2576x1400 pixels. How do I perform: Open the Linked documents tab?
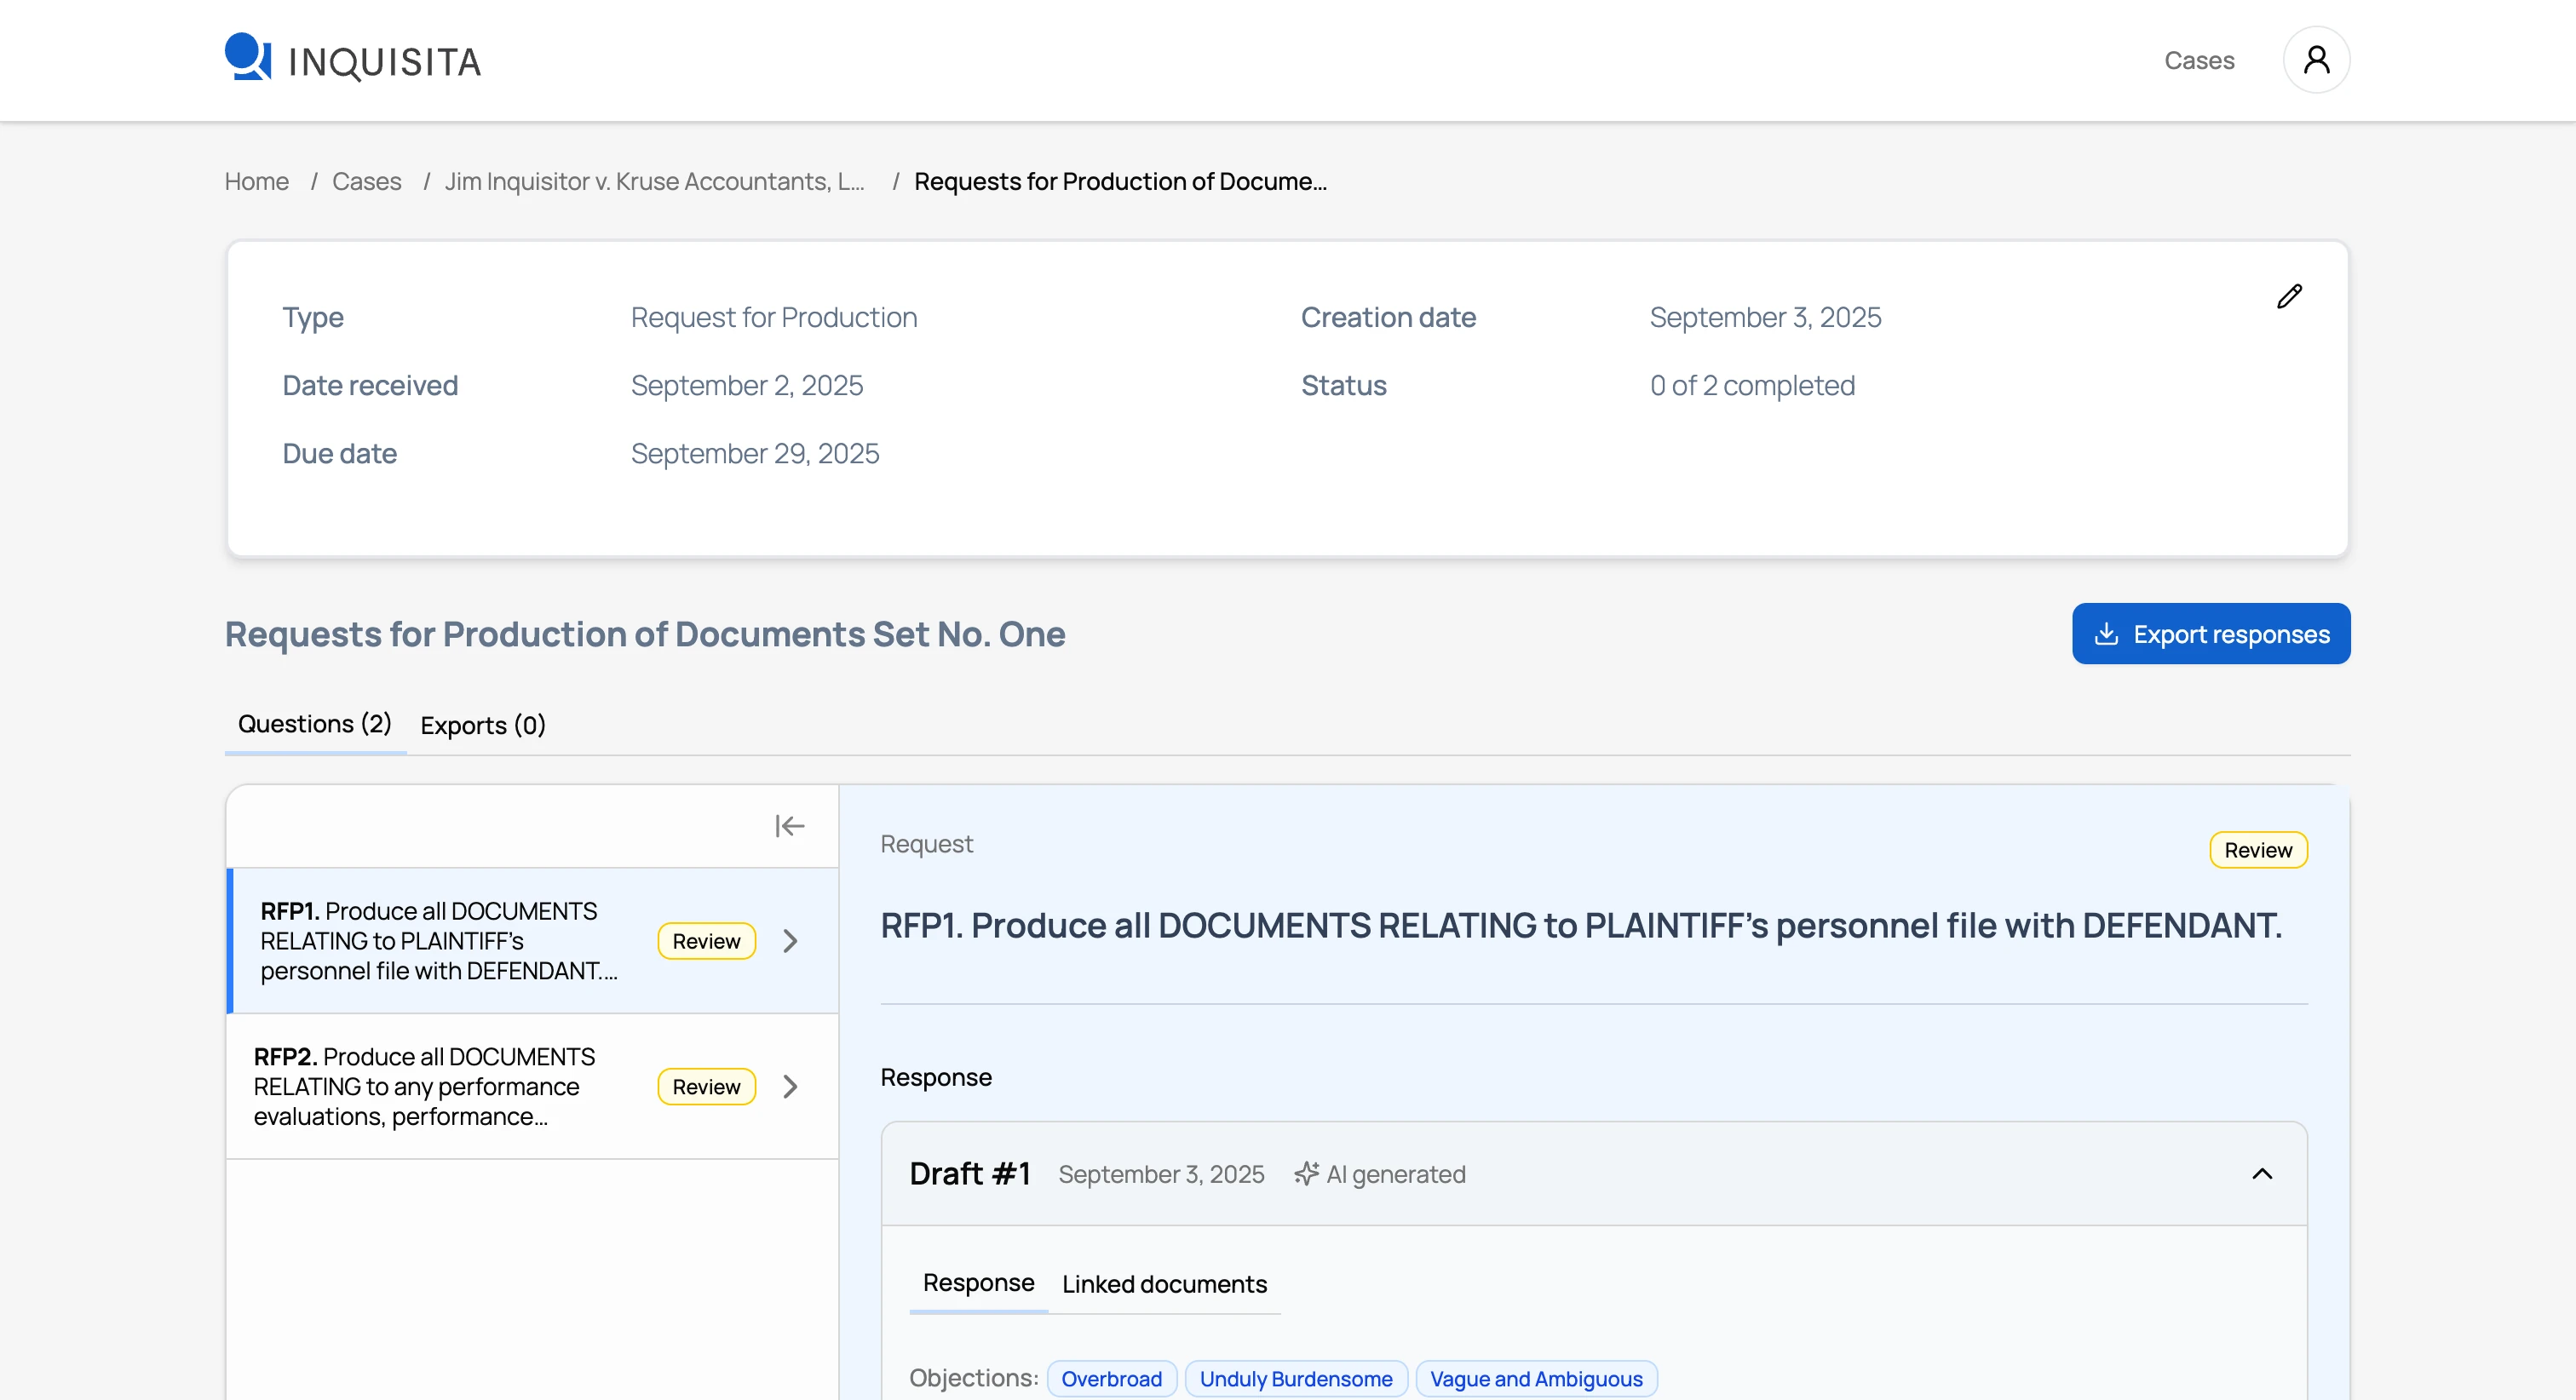tap(1164, 1284)
